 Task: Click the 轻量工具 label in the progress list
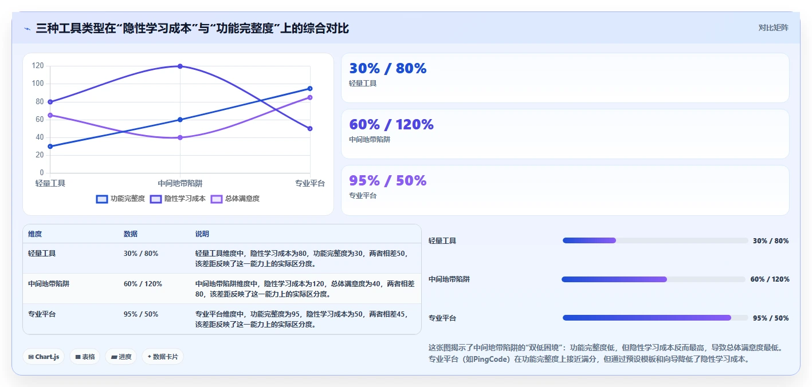tap(442, 241)
